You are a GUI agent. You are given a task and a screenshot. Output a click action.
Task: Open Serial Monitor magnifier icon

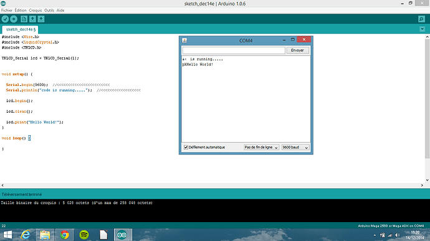pyautogui.click(x=421, y=19)
